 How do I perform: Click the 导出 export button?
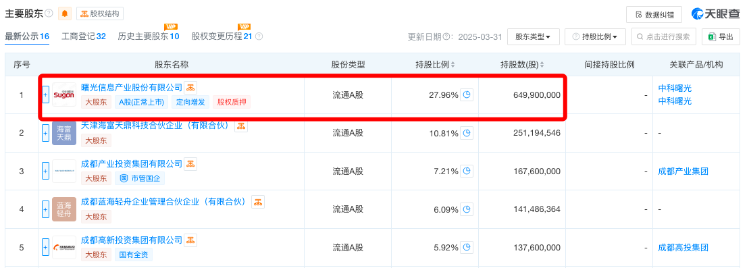click(x=721, y=36)
